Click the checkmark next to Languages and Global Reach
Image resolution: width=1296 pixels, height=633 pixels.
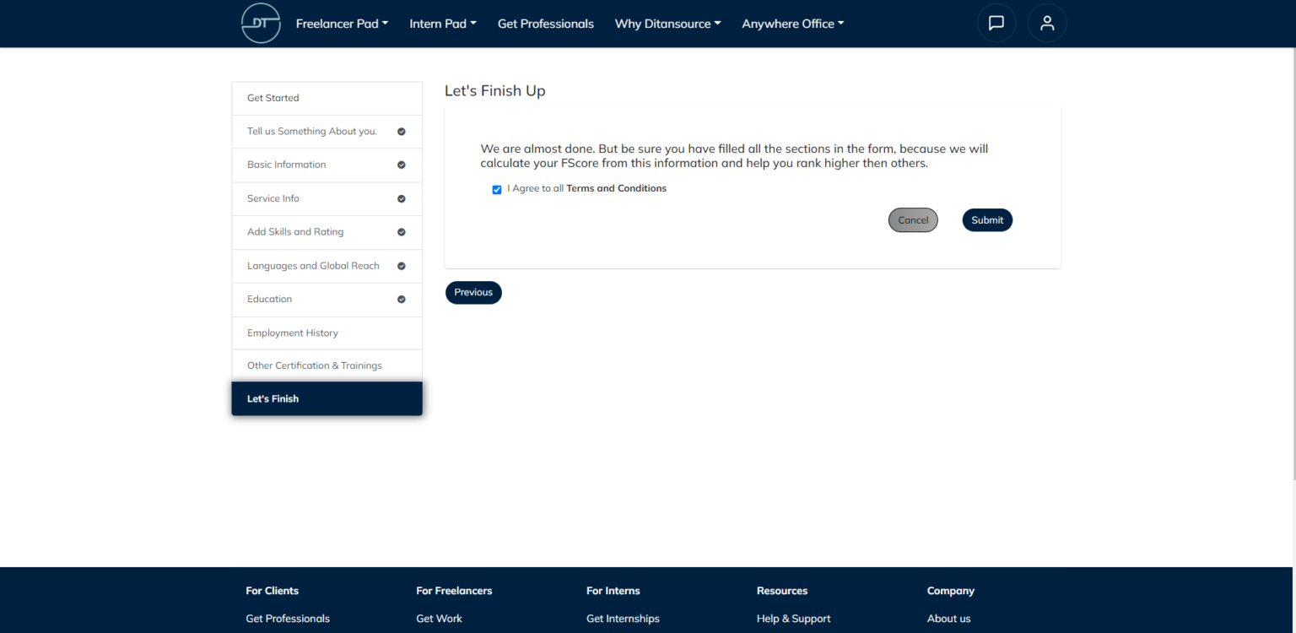click(401, 265)
